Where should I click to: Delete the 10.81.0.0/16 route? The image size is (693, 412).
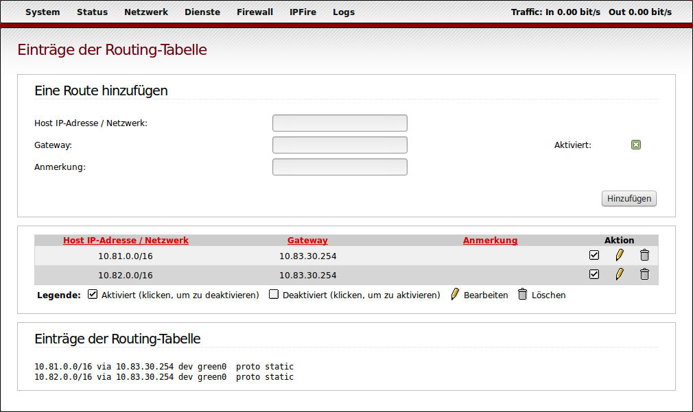coord(644,254)
